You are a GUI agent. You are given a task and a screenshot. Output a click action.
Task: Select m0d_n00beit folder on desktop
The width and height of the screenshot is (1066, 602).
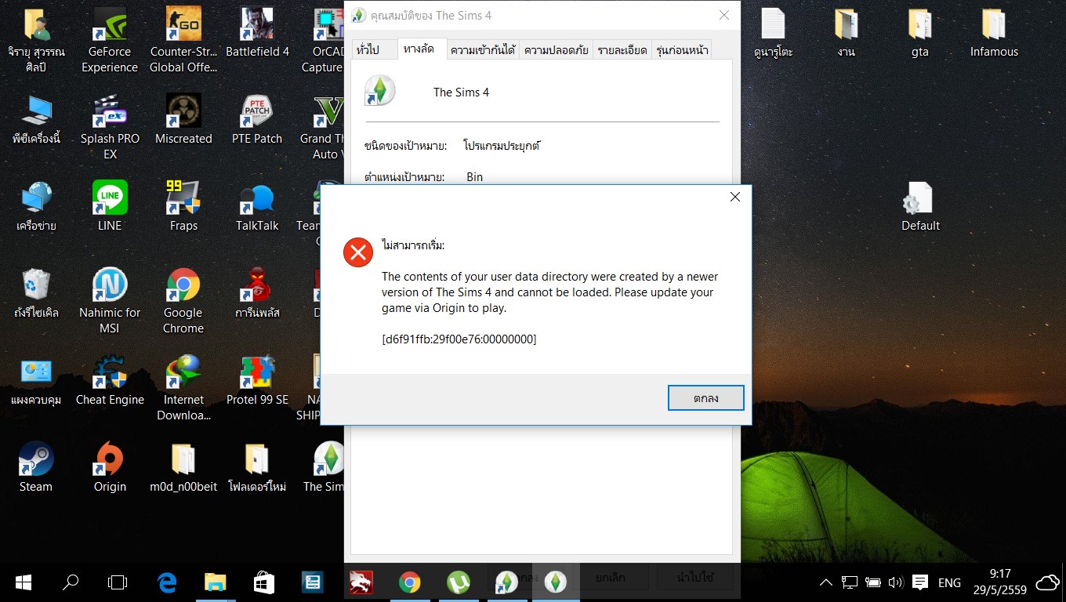183,467
